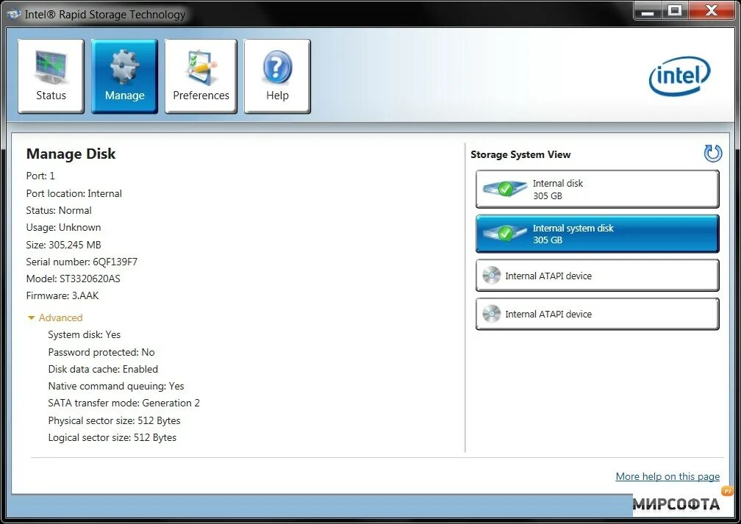741x524 pixels.
Task: Click Logical sector size: 512 Bytes text
Action: (112, 437)
